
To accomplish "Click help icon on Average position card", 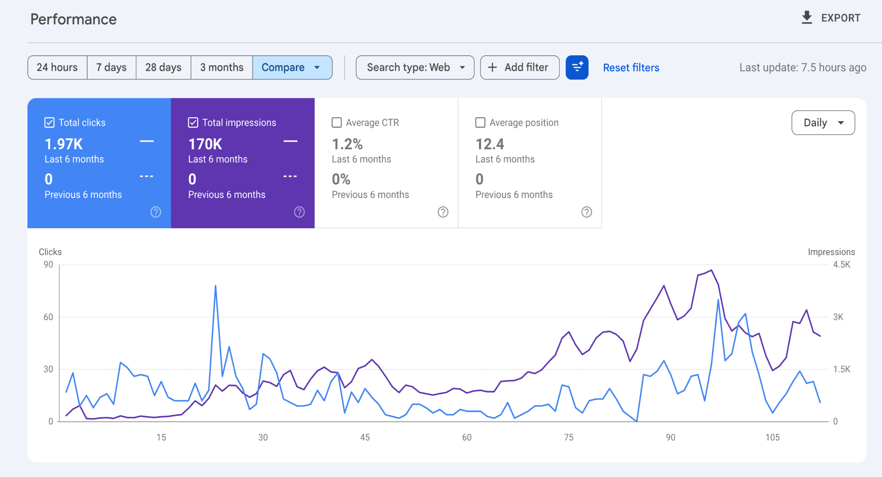I will [x=587, y=212].
